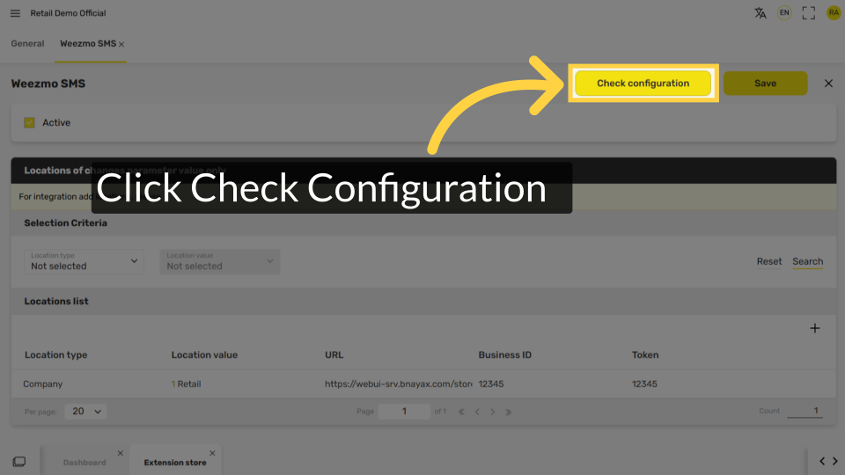Open the translation language icon

pos(760,13)
